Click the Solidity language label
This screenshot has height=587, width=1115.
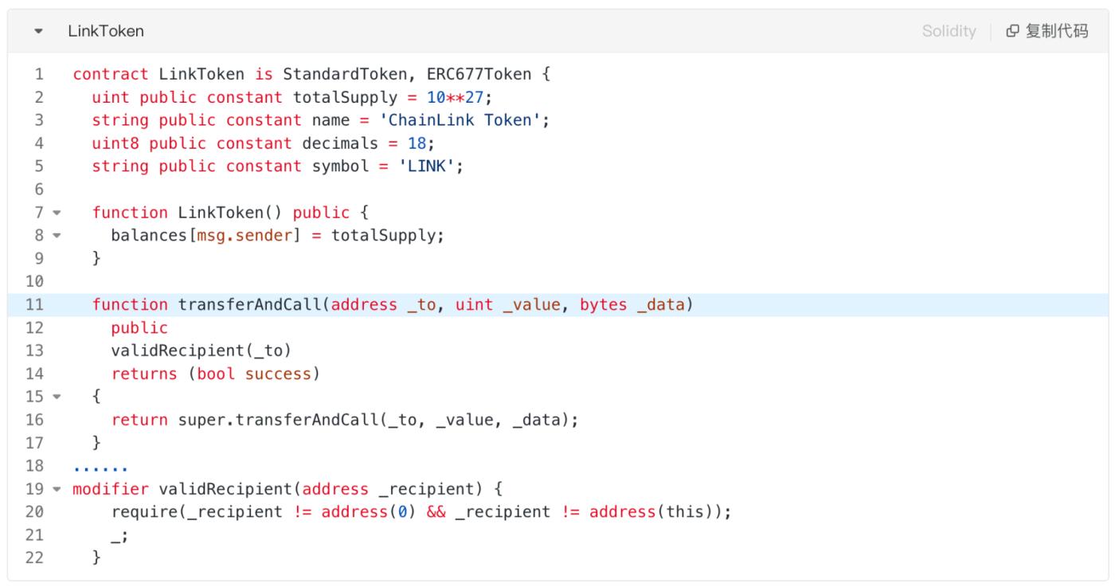(949, 32)
